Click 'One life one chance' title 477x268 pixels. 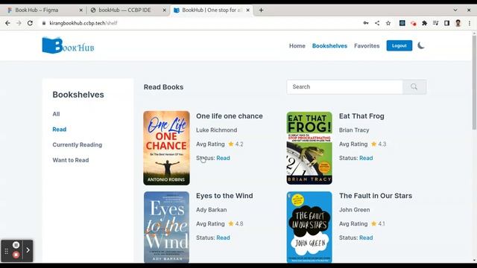[x=230, y=116]
